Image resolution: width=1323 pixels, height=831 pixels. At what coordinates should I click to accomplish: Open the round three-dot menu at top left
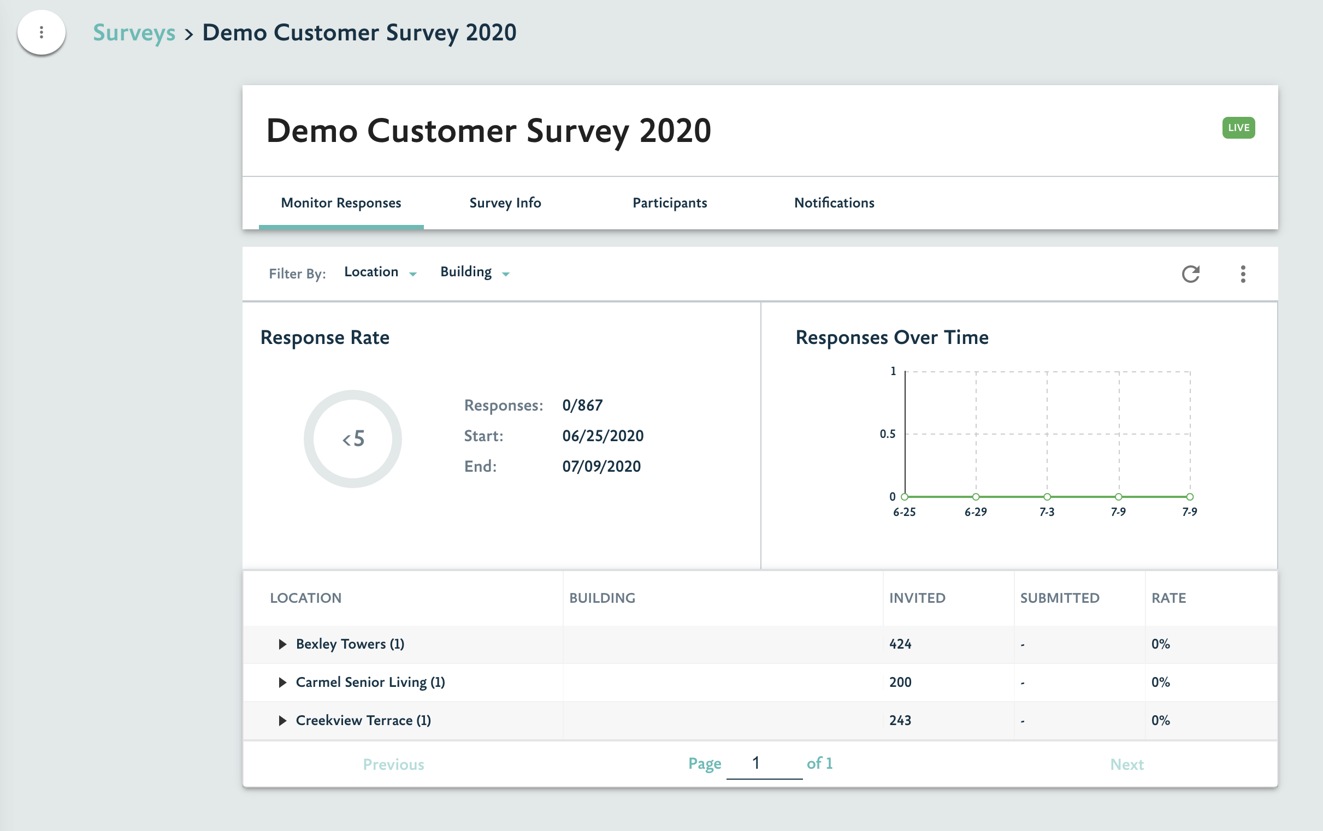pos(41,32)
